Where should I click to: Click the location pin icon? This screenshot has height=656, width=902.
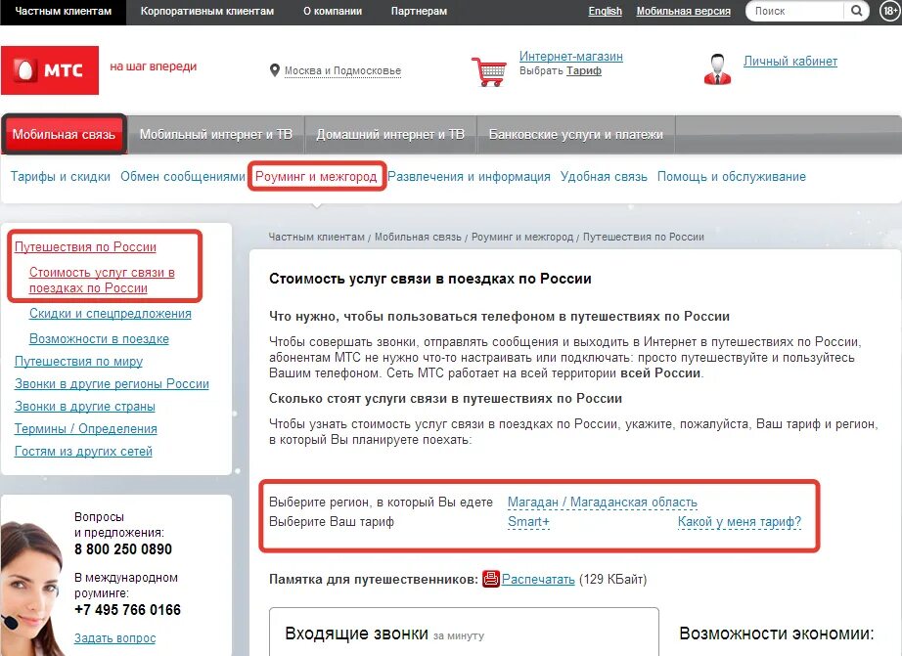tap(274, 70)
